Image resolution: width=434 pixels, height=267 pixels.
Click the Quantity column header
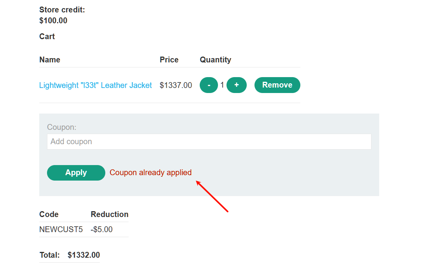(x=215, y=60)
